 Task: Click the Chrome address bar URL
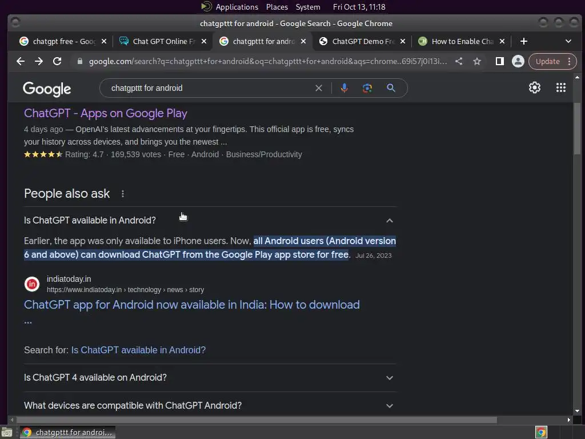(267, 61)
